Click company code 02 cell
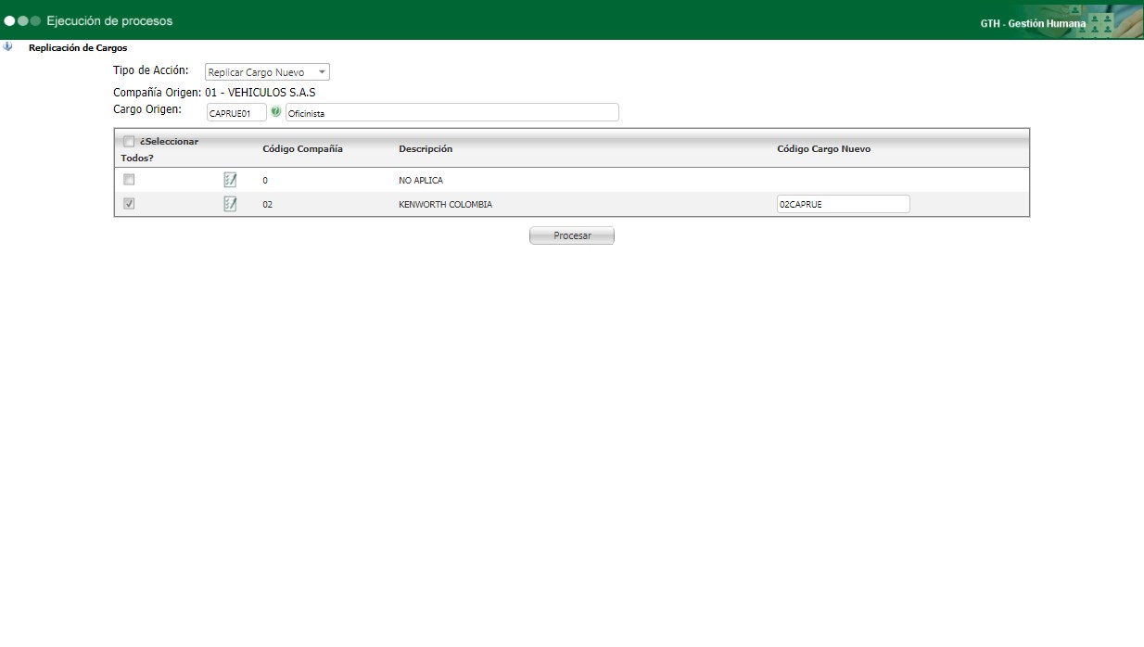The width and height of the screenshot is (1144, 647). click(x=268, y=205)
